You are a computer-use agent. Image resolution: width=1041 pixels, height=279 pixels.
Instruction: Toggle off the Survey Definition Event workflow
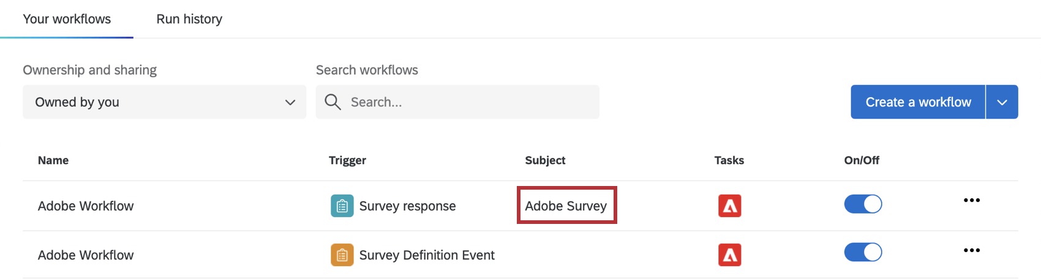pyautogui.click(x=863, y=252)
